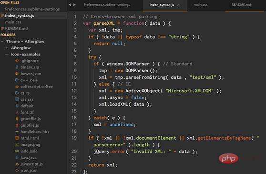This screenshot has width=266, height=174.
Task: Click the "text/xml" string literal
Action: [203, 77]
